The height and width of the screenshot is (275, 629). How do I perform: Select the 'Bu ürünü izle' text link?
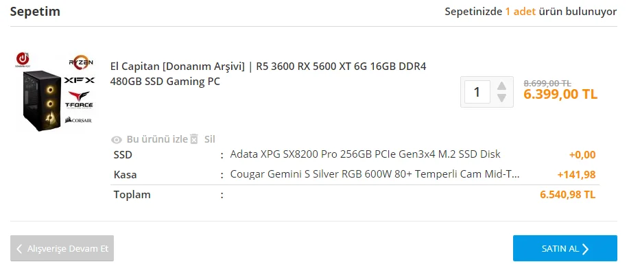[x=157, y=139]
